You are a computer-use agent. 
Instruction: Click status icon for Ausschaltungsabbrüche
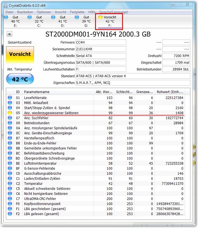click(x=10, y=173)
